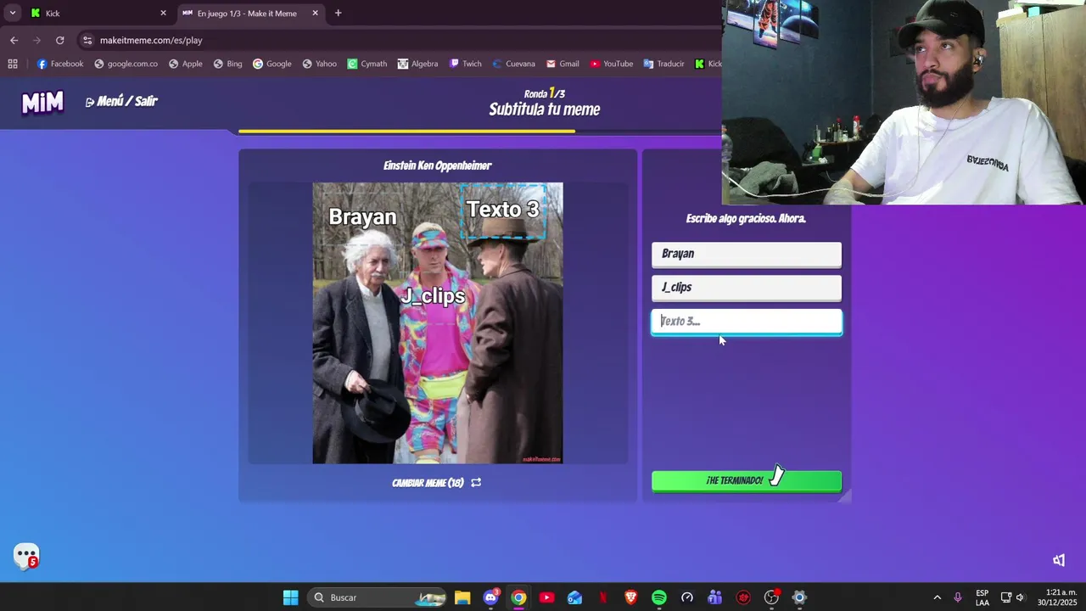1086x611 pixels.
Task: Open Outlook mail taskbar icon
Action: click(x=574, y=597)
